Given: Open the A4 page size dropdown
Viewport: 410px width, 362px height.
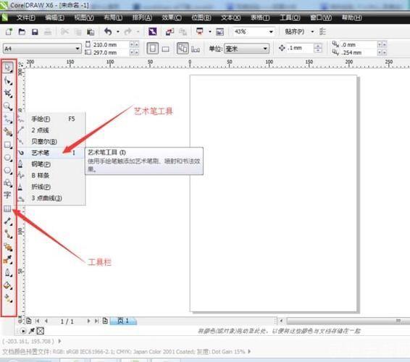Looking at the screenshot, I should coord(78,49).
